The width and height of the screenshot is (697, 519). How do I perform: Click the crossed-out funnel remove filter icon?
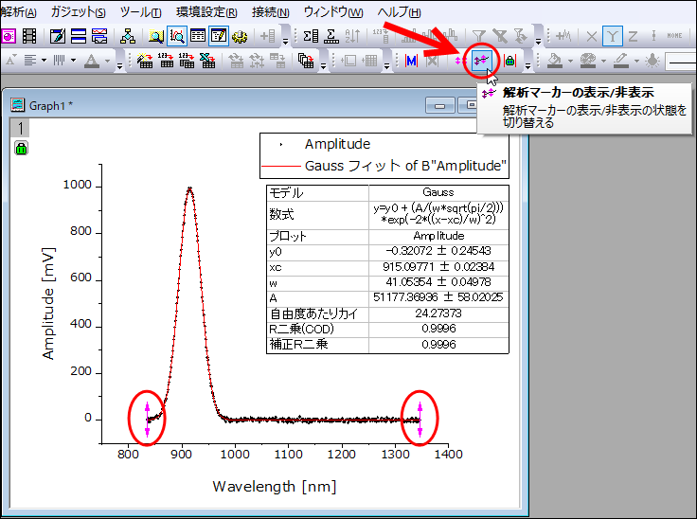(500, 36)
